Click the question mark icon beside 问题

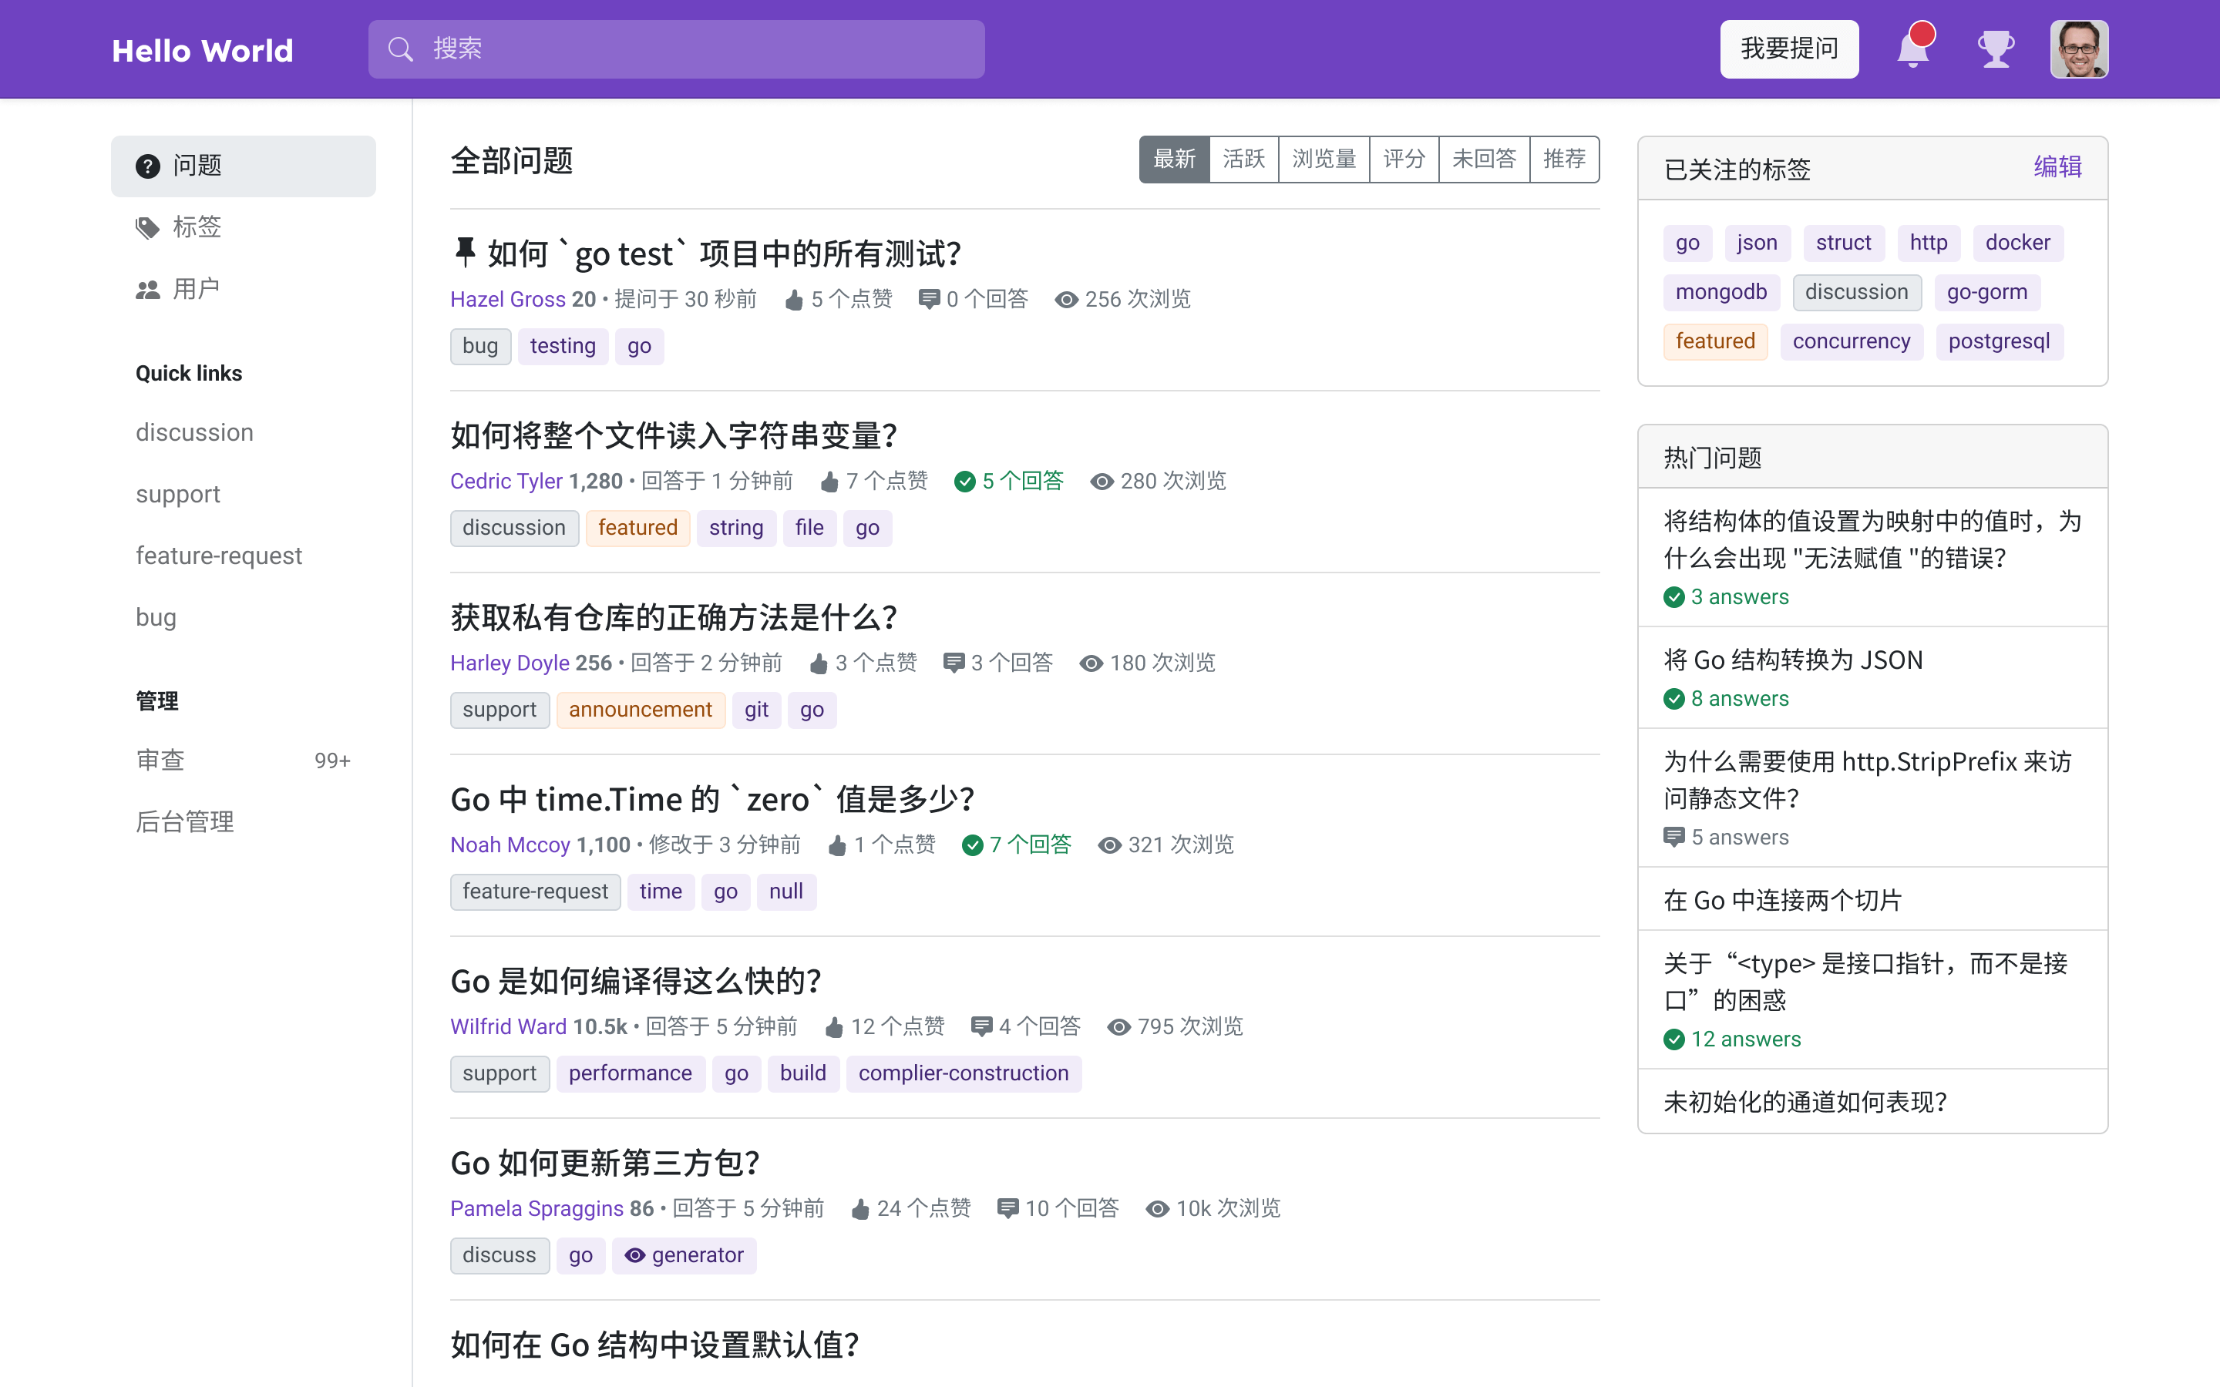tap(148, 166)
